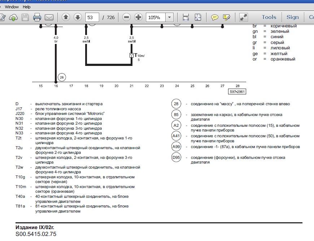Open the Window menu

pos(12,7)
